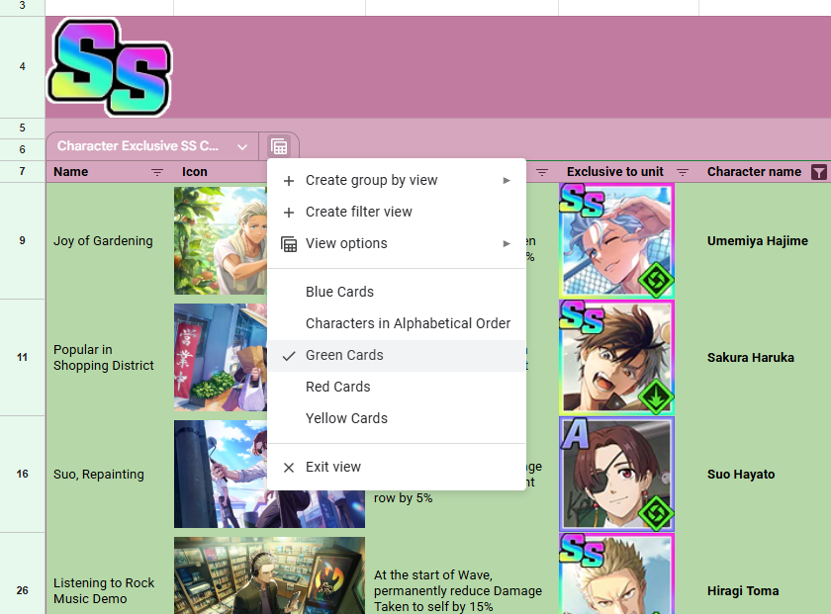Click the table view options icon
The width and height of the screenshot is (831, 614).
pyautogui.click(x=279, y=146)
